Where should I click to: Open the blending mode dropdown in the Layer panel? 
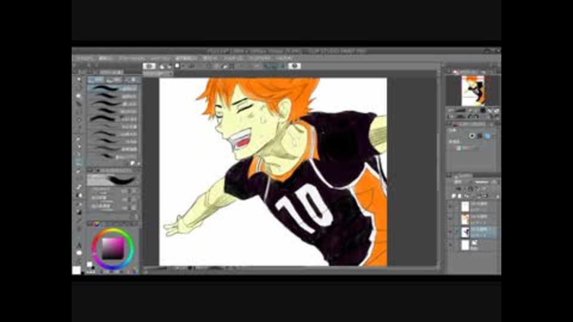click(x=461, y=182)
